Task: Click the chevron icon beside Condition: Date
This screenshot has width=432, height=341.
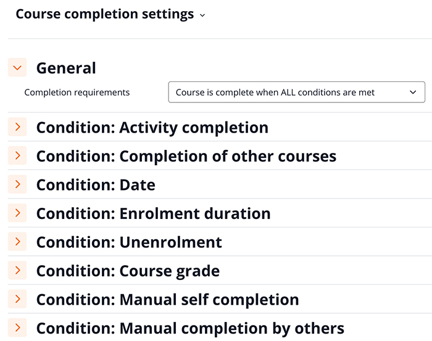Action: tap(17, 184)
